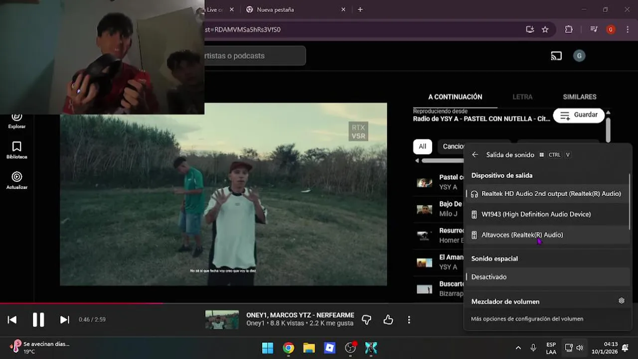Play El Aman by YSY A
Screen dimensions: 638x359
(x=439, y=262)
